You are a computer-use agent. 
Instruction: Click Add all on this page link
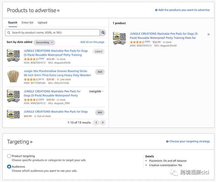[x=92, y=42]
